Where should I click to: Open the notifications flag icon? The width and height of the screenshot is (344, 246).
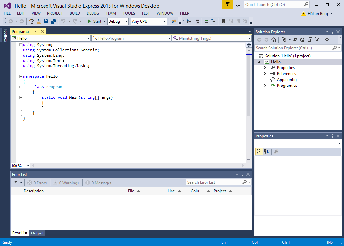(x=227, y=4)
